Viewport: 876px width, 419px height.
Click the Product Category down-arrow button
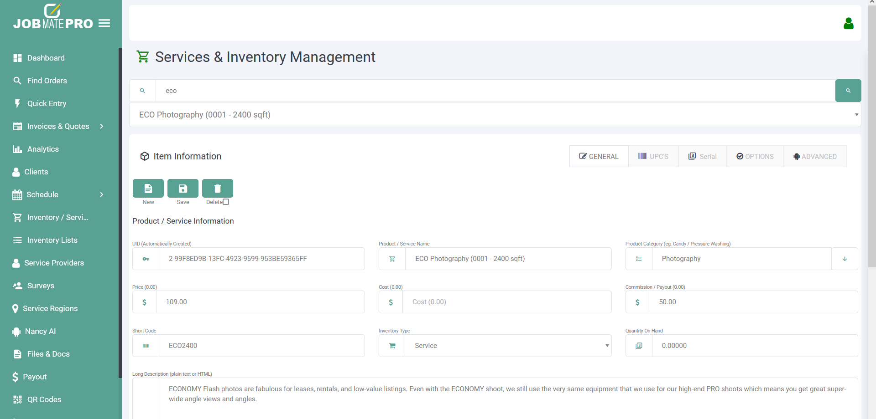[844, 259]
